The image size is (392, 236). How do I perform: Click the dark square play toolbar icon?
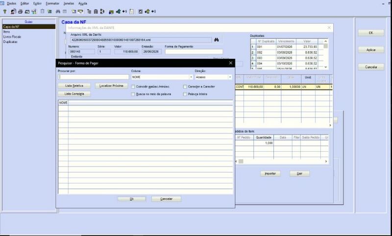[141, 11]
